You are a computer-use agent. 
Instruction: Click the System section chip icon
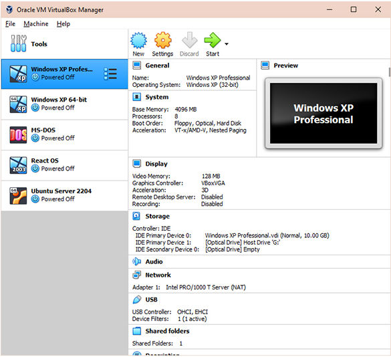[x=136, y=97]
